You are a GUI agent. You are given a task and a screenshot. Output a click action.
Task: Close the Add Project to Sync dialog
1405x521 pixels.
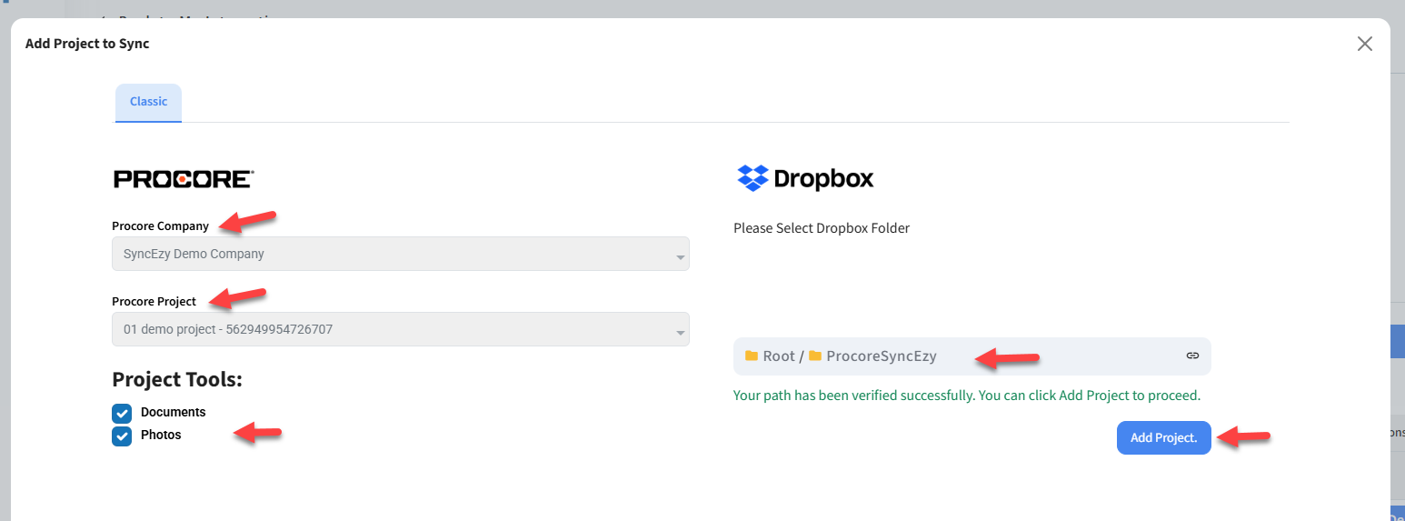1364,44
